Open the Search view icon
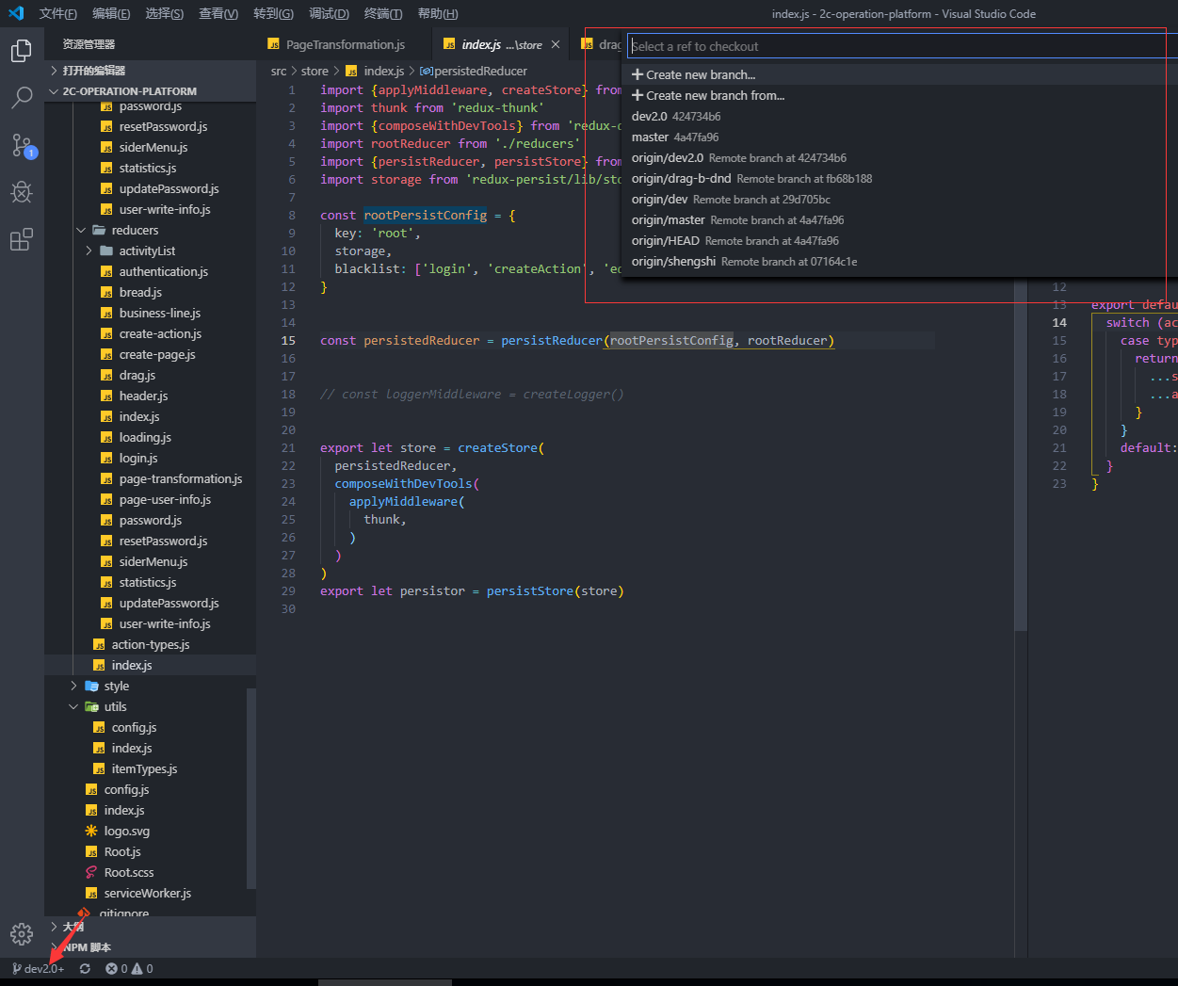Viewport: 1178px width, 986px height. [x=22, y=97]
